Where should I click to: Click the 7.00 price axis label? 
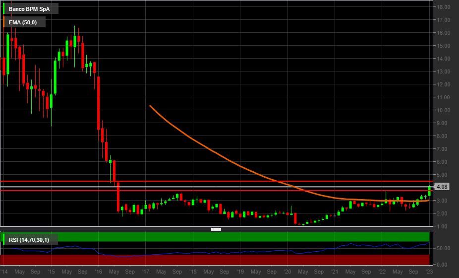(443, 149)
